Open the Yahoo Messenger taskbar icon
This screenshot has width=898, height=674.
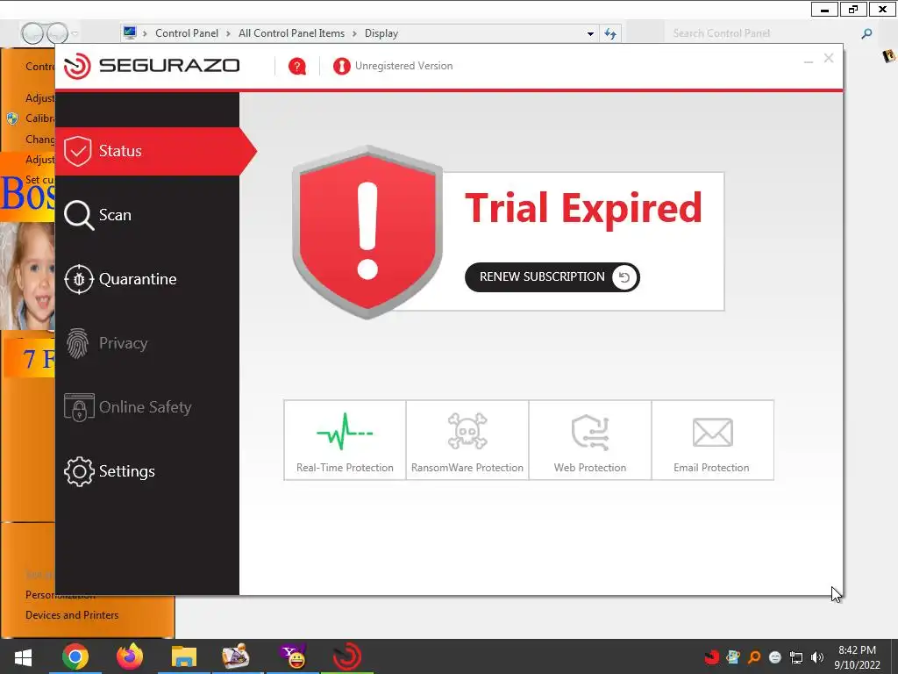coord(293,656)
